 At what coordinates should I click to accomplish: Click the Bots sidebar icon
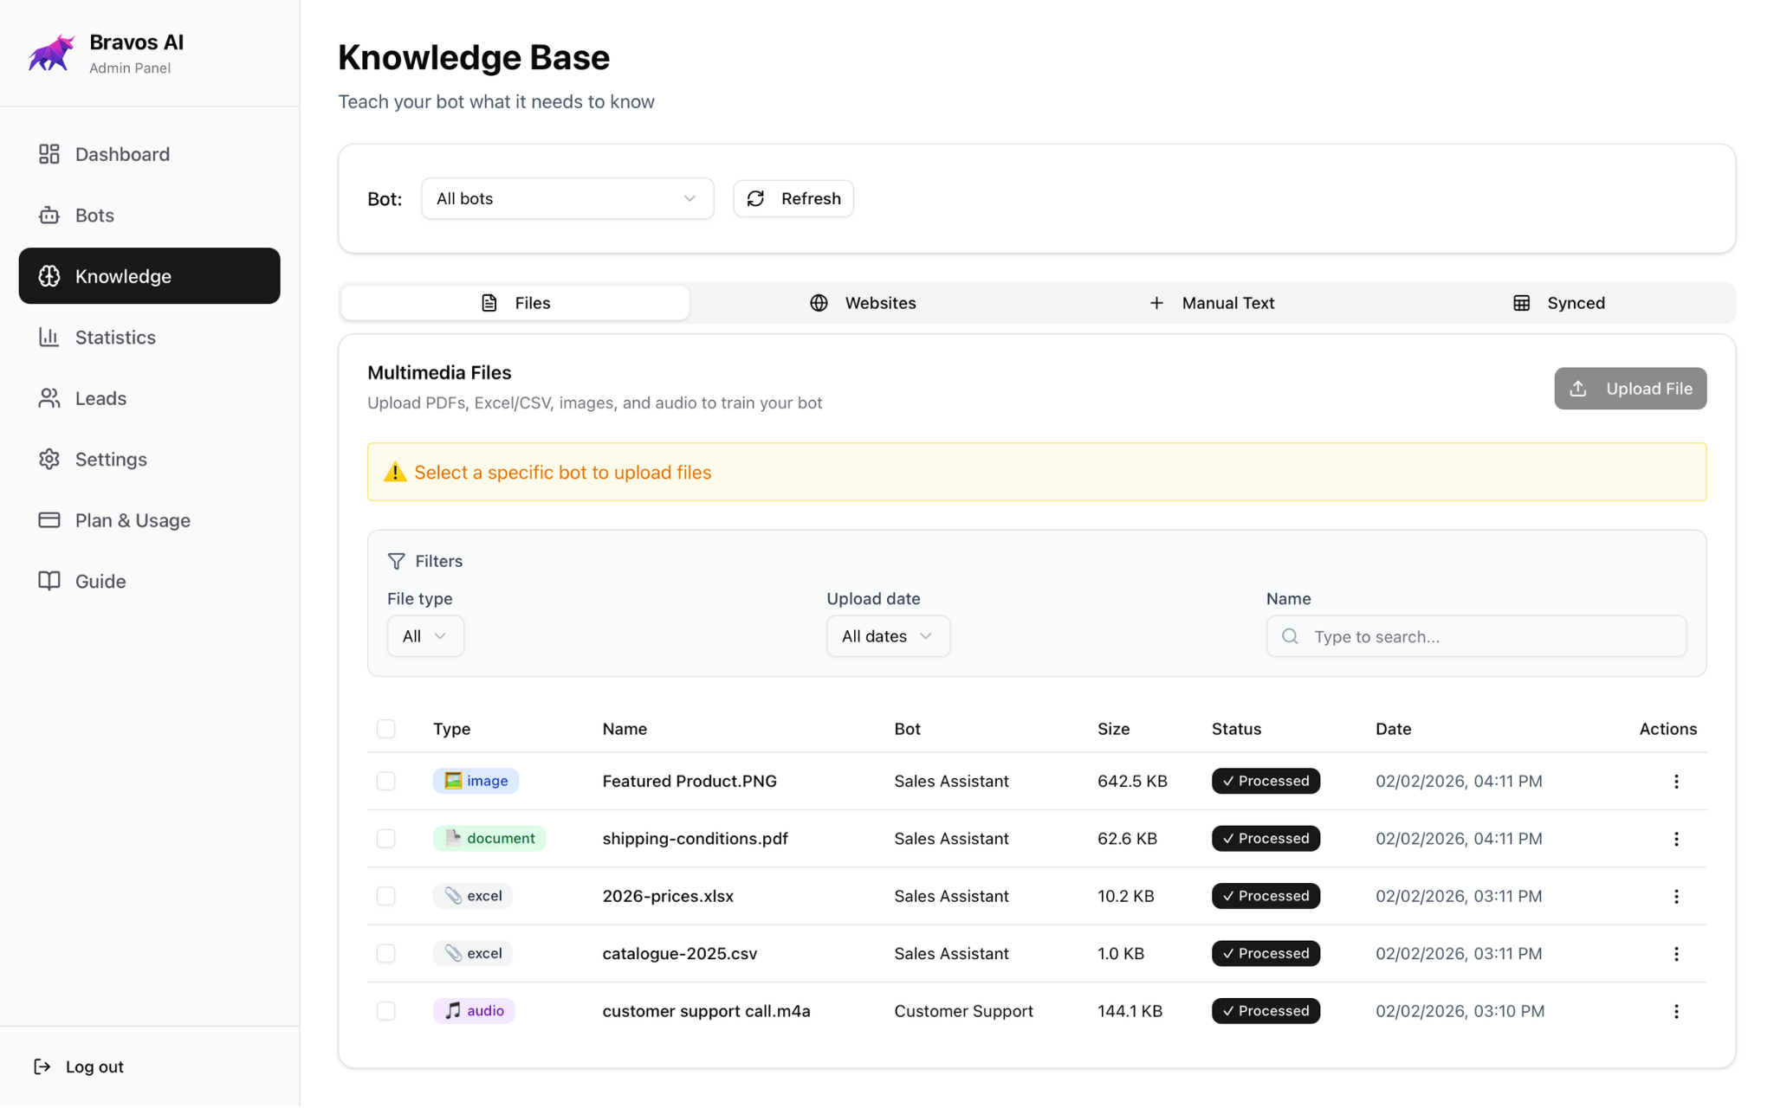(x=49, y=215)
